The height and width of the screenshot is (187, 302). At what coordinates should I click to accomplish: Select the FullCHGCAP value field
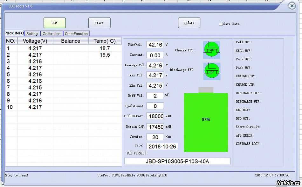point(156,116)
